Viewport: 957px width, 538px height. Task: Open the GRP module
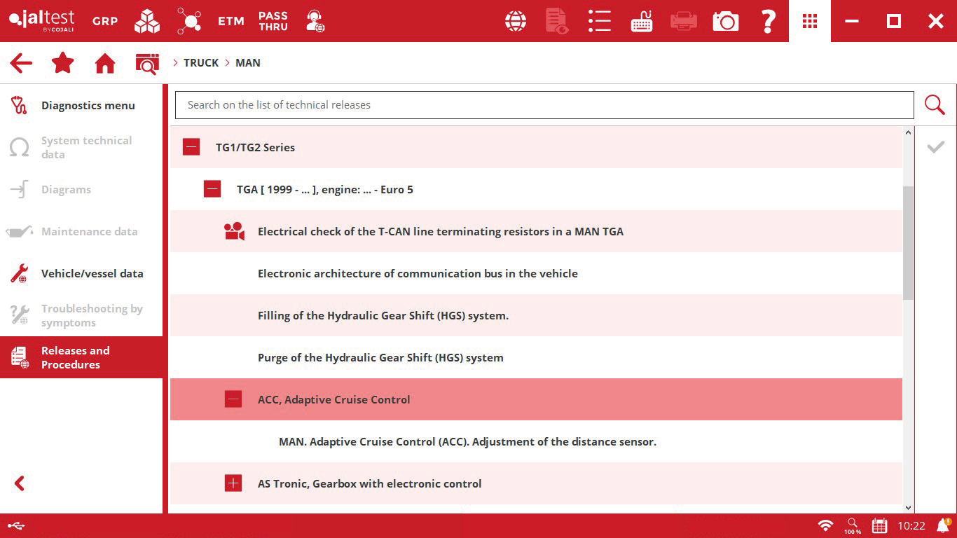105,21
